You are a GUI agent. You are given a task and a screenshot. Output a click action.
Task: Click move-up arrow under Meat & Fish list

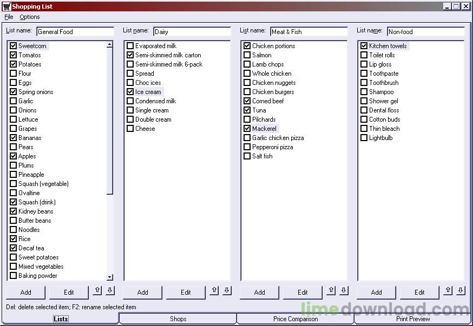pos(331,291)
